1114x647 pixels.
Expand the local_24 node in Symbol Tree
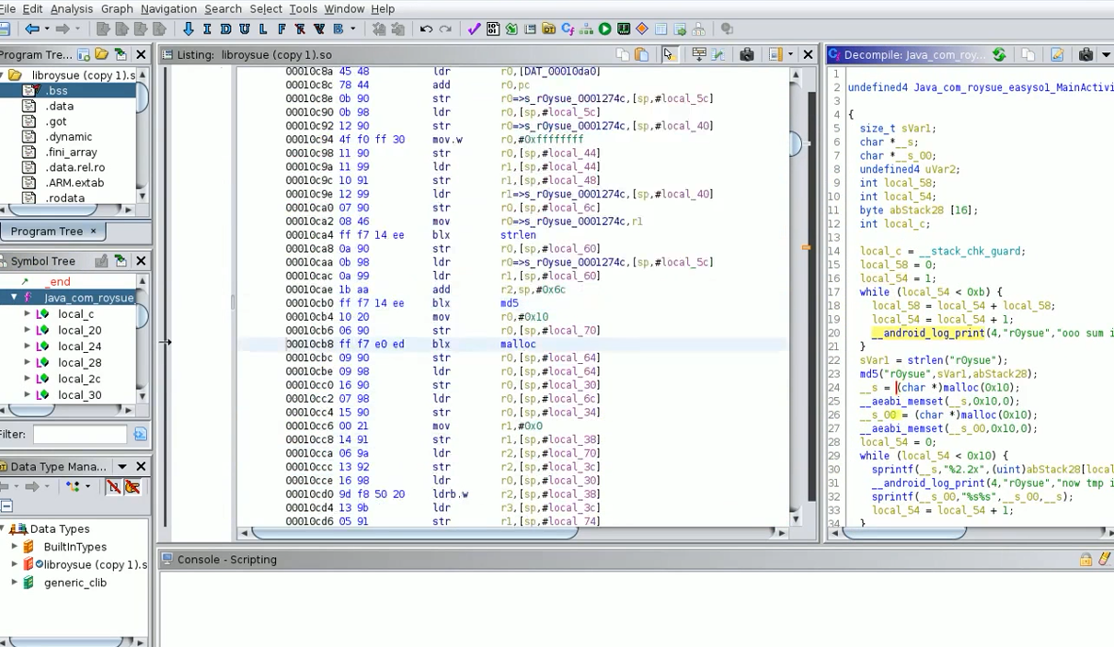28,346
